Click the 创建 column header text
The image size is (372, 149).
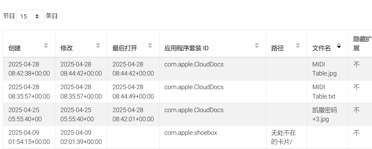click(x=15, y=48)
